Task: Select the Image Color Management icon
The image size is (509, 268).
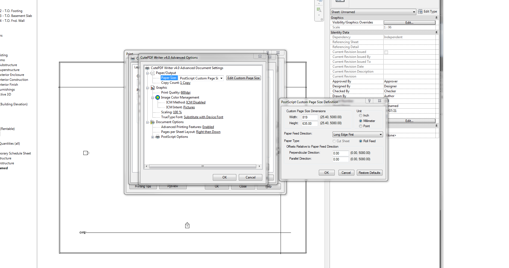Action: pyautogui.click(x=157, y=97)
